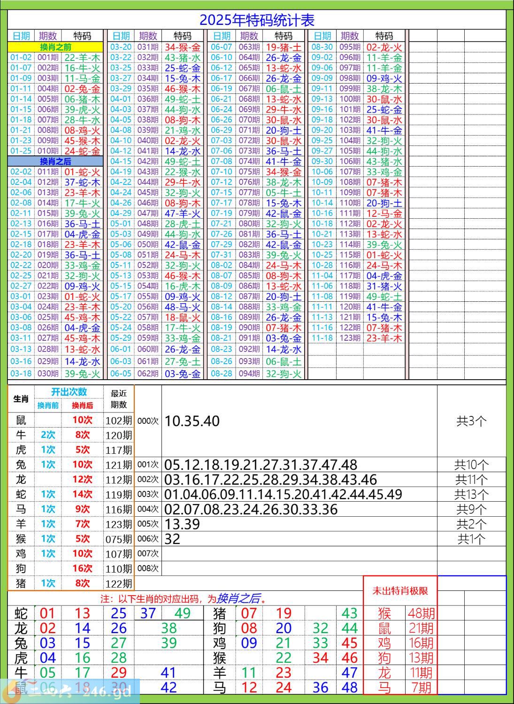The image size is (514, 704).
Task: Select the 生肖 header cell
Action: [x=21, y=399]
